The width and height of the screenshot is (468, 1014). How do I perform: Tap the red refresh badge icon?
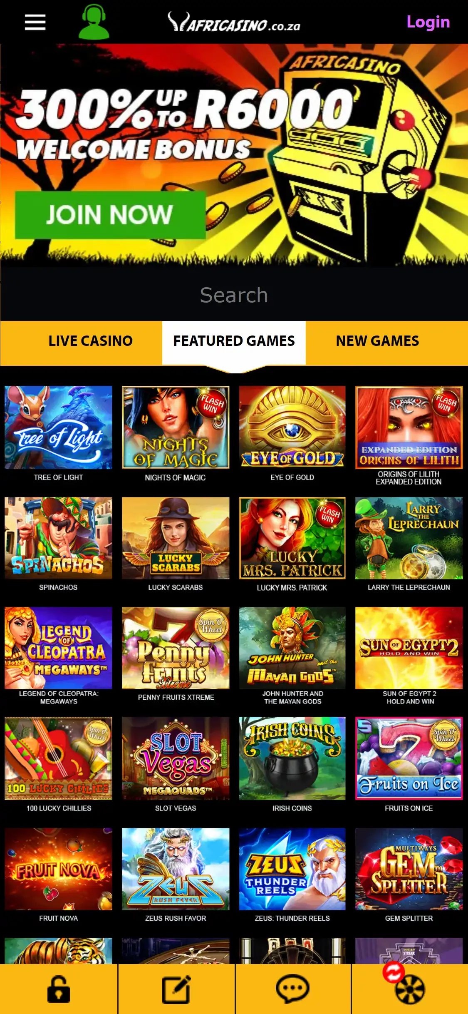394,972
